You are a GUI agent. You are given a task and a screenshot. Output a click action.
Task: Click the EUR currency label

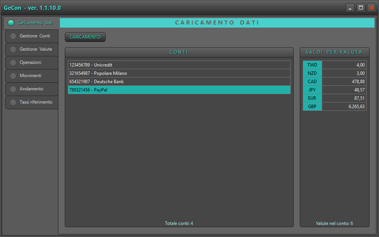click(312, 98)
